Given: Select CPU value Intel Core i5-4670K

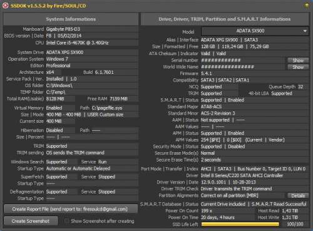Looking at the screenshot, I should [x=77, y=43].
